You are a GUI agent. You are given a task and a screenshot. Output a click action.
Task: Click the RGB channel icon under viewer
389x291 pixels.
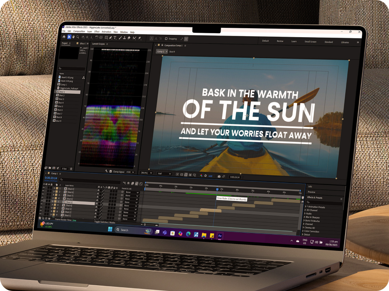[201, 176]
